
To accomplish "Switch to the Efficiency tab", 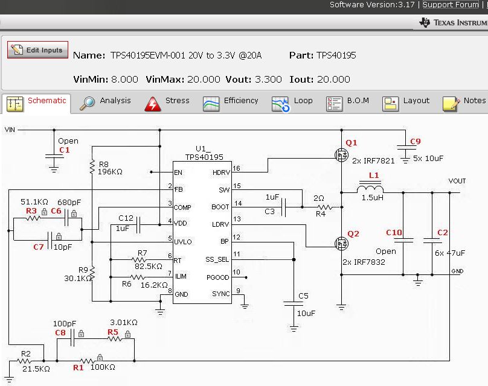I will pyautogui.click(x=230, y=104).
